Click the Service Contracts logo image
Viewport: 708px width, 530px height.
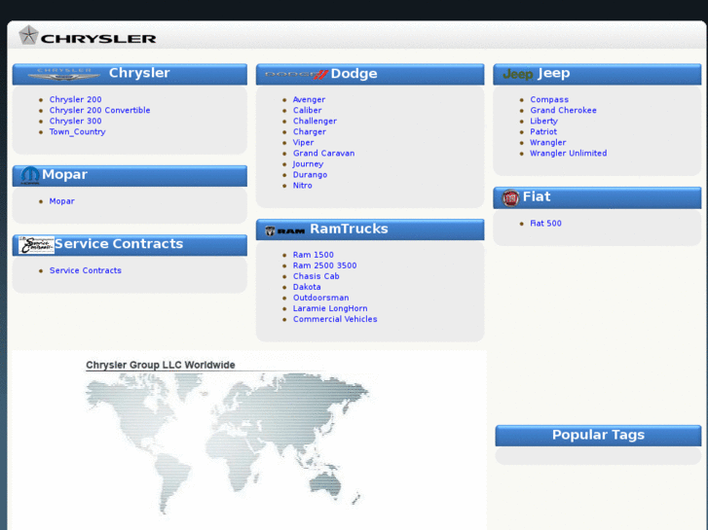click(x=37, y=244)
